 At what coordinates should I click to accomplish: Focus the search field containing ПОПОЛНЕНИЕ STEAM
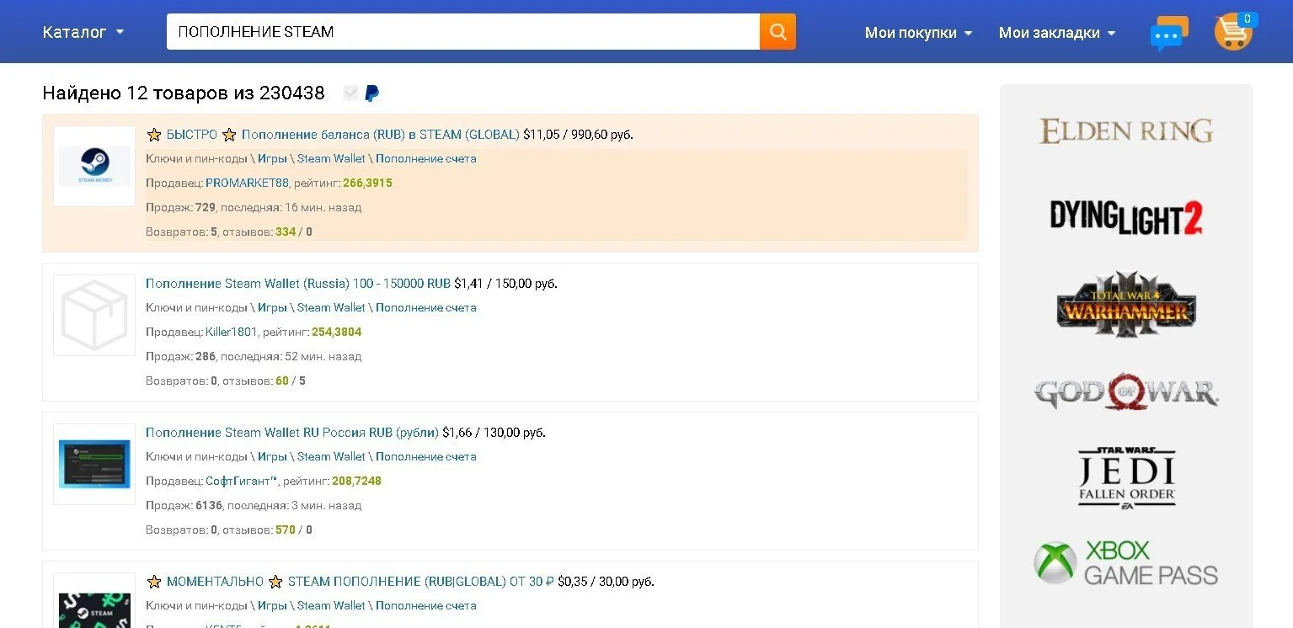(463, 32)
